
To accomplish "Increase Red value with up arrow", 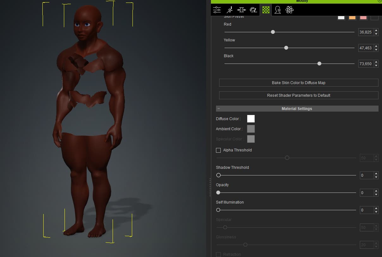I will click(376, 30).
